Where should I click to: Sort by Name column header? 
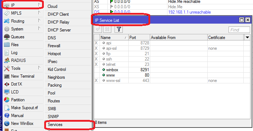[x=114, y=38]
